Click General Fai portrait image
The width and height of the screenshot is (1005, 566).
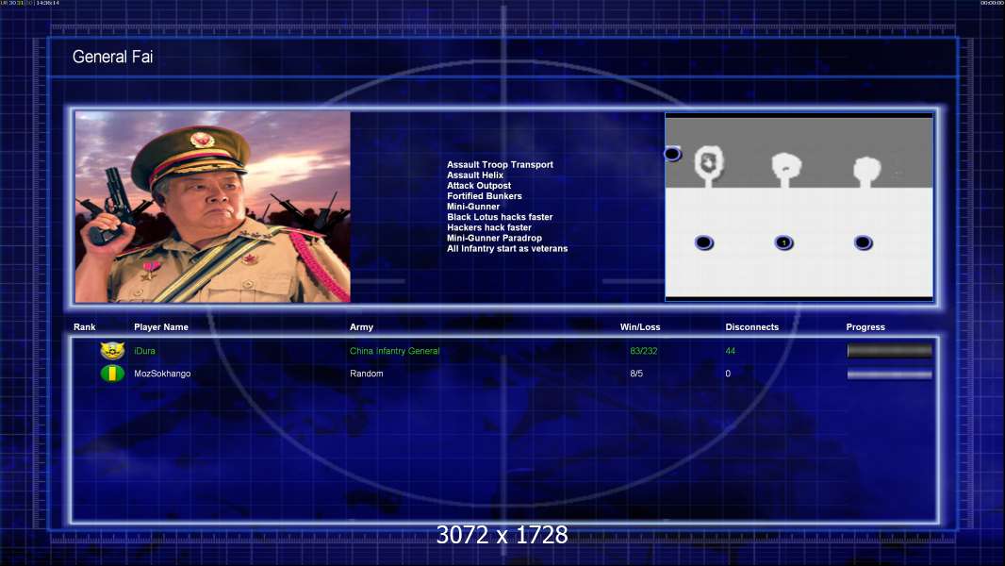point(213,207)
